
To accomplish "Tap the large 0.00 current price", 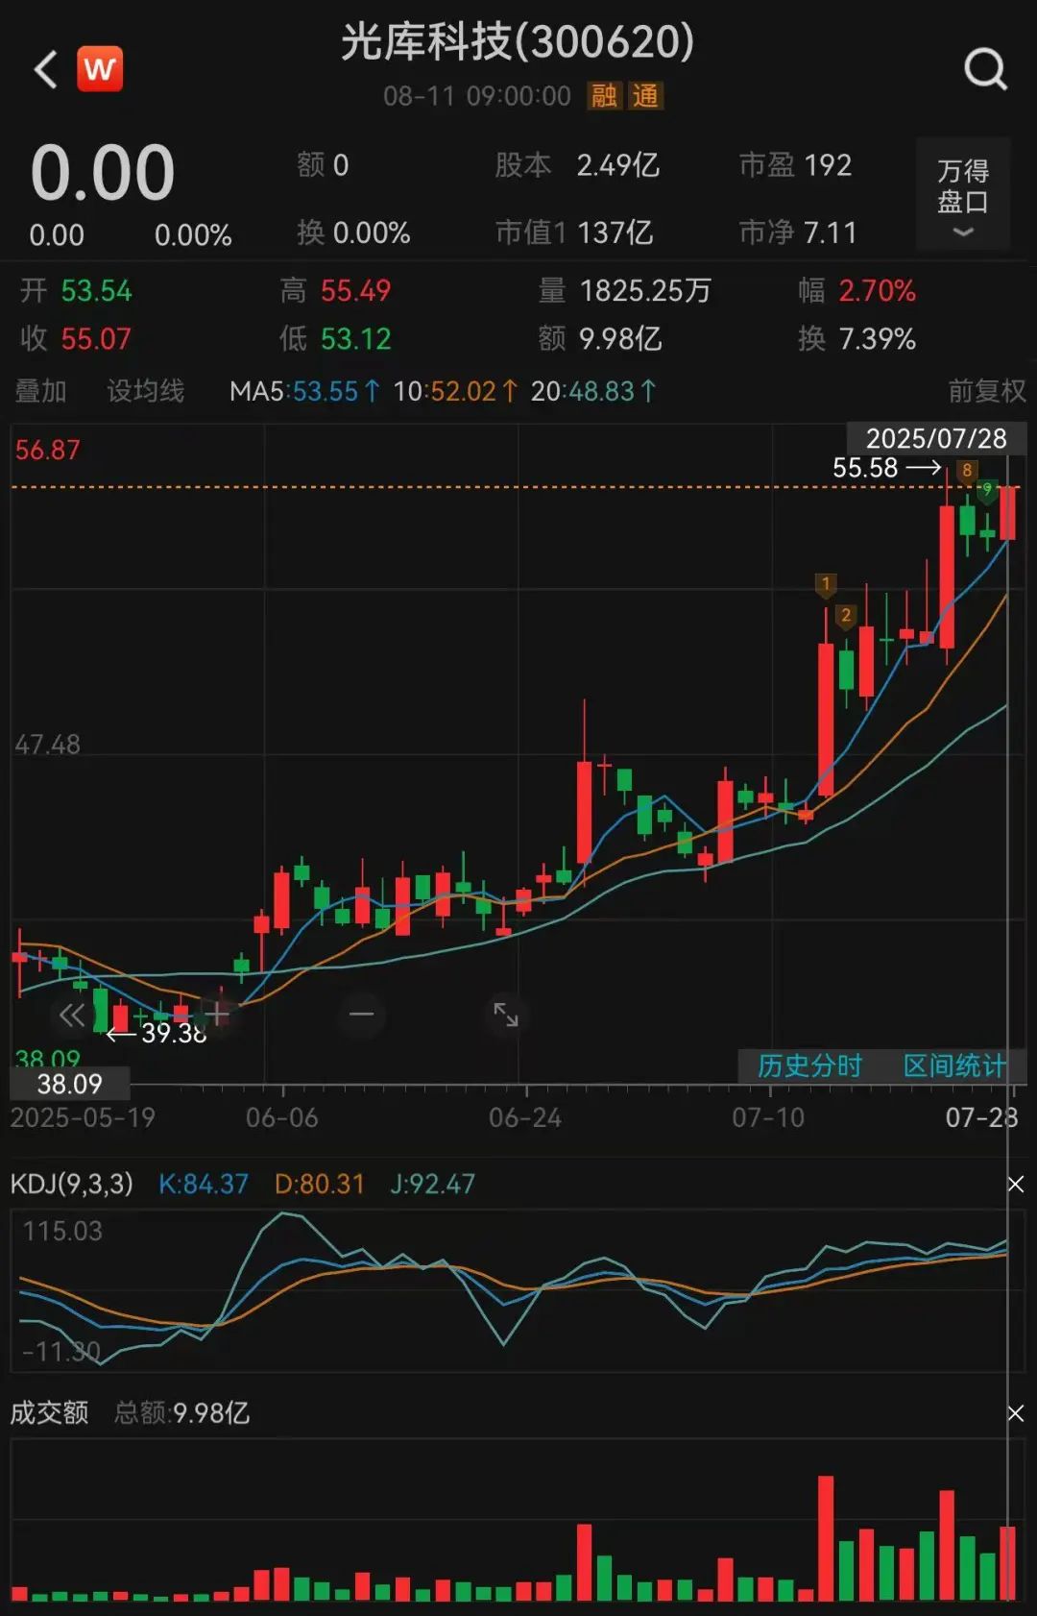I will click(103, 173).
